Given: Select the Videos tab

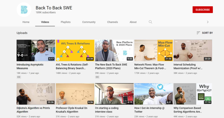Looking at the screenshot, I should click(x=45, y=22).
